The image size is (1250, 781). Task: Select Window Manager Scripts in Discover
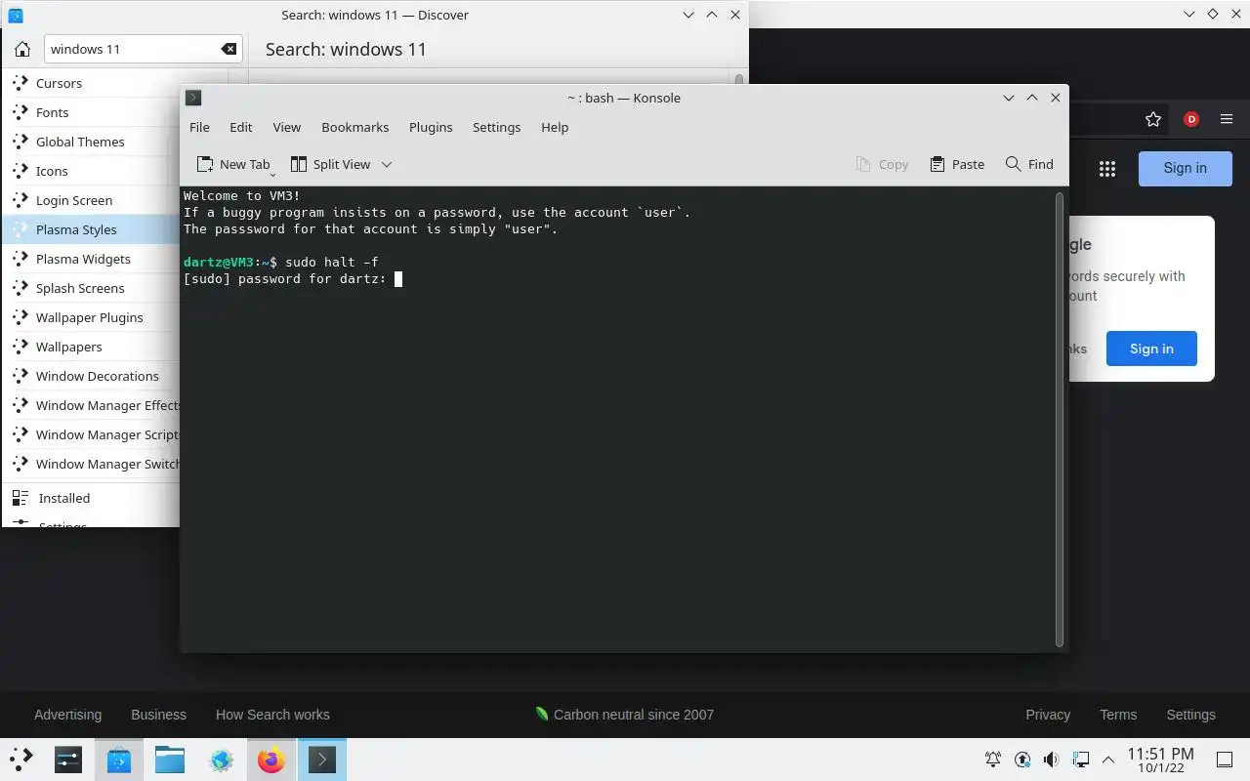pos(92,434)
